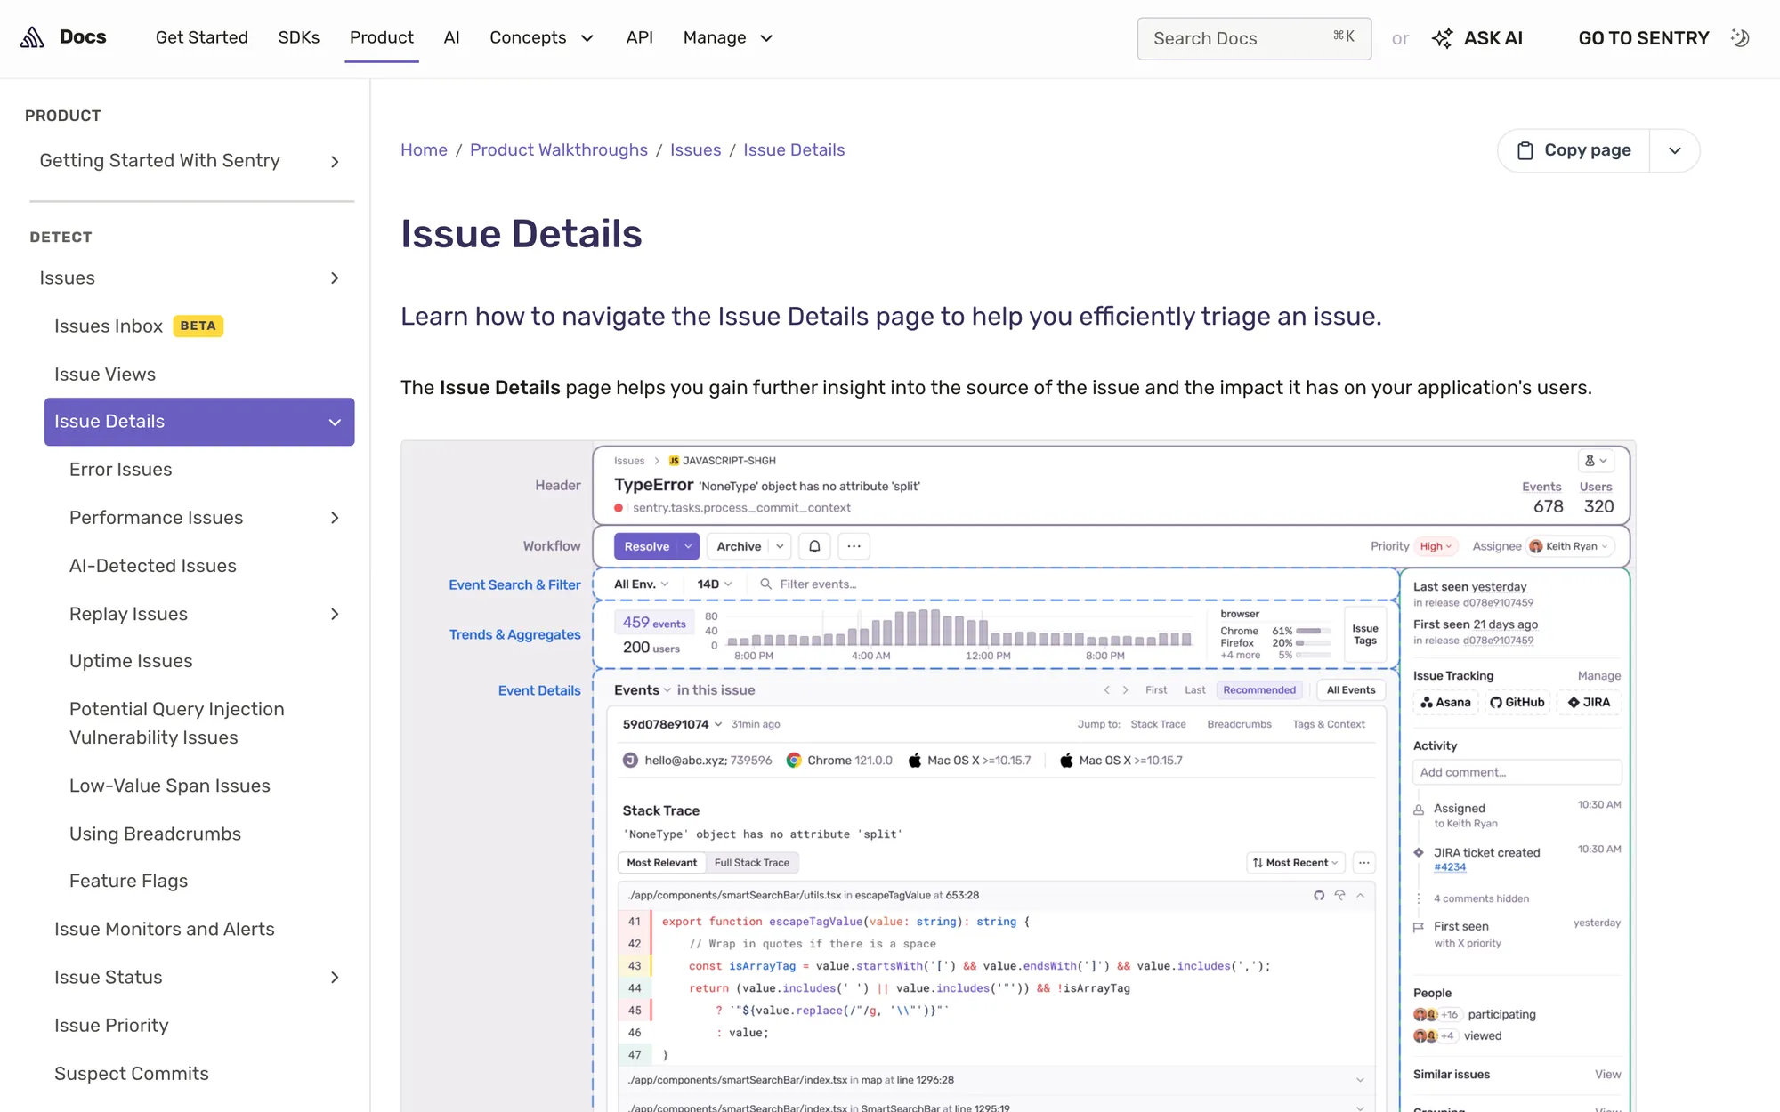
Task: Expand the Performance Issues chevron
Action: click(x=335, y=518)
